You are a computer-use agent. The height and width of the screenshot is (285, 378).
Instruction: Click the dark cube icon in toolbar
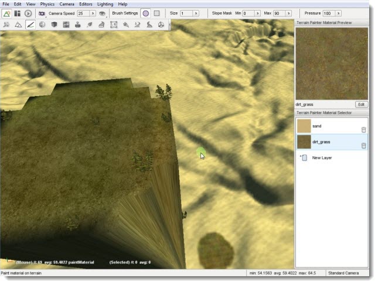[x=54, y=25]
